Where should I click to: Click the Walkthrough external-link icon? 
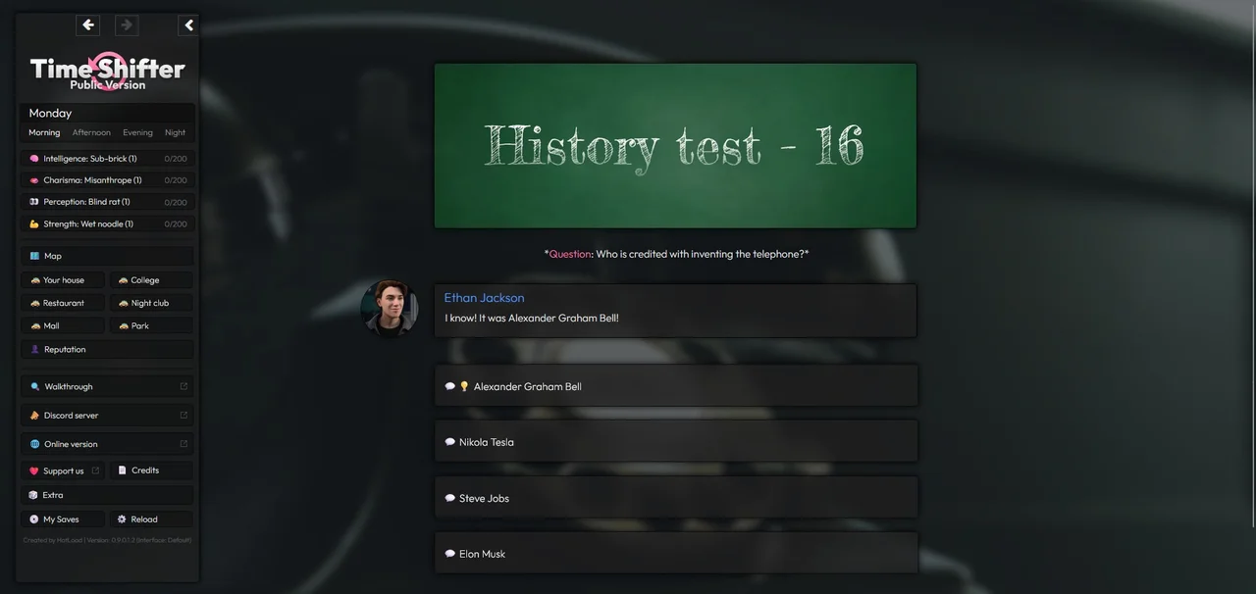coord(183,386)
